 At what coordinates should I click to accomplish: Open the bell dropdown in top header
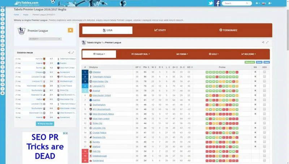[270, 3]
